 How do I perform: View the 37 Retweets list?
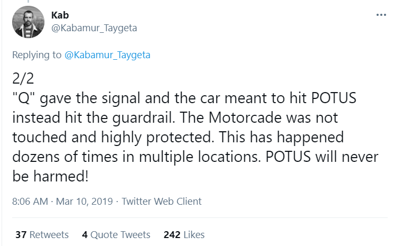point(42,234)
